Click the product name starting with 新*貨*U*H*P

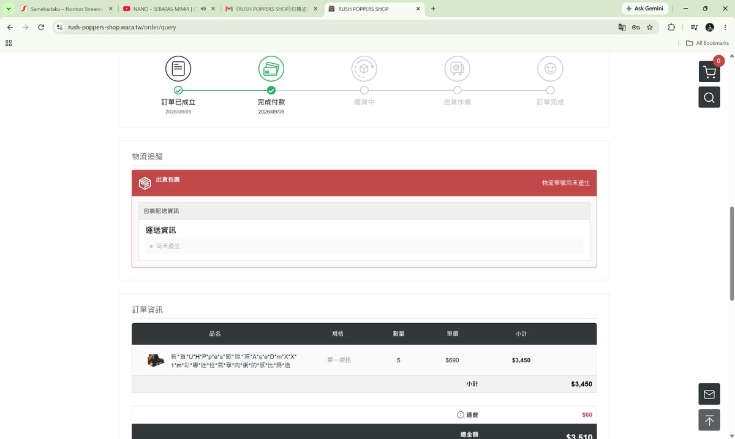[x=234, y=361]
